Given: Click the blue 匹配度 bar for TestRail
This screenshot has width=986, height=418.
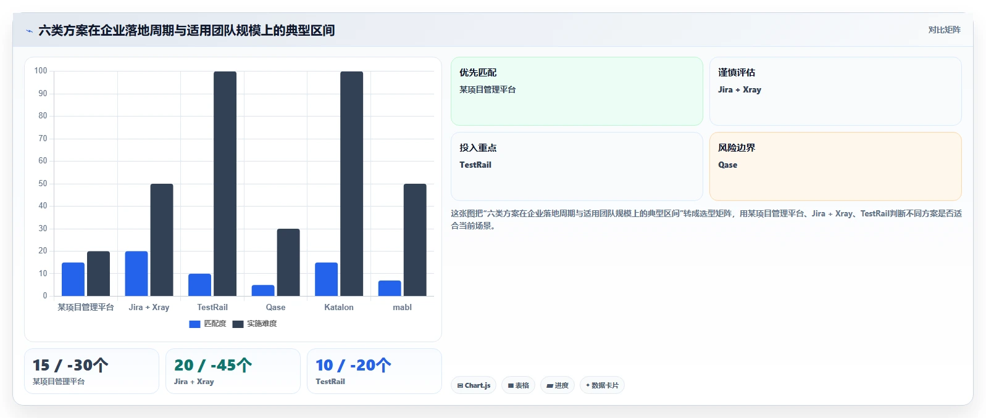Looking at the screenshot, I should tap(199, 285).
